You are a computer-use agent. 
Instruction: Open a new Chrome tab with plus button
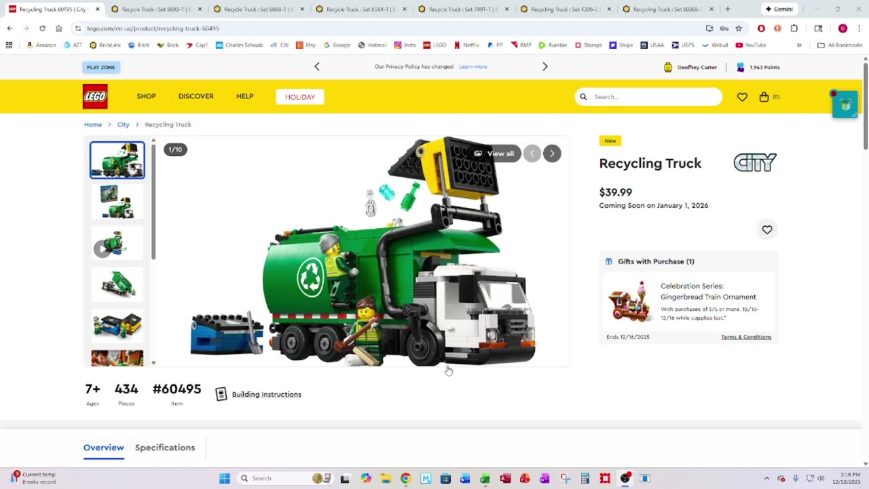(728, 9)
